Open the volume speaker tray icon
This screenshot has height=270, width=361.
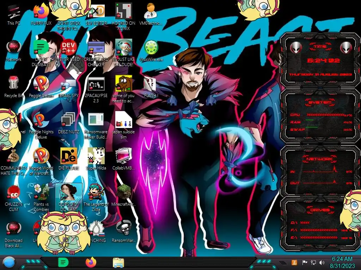(322, 262)
